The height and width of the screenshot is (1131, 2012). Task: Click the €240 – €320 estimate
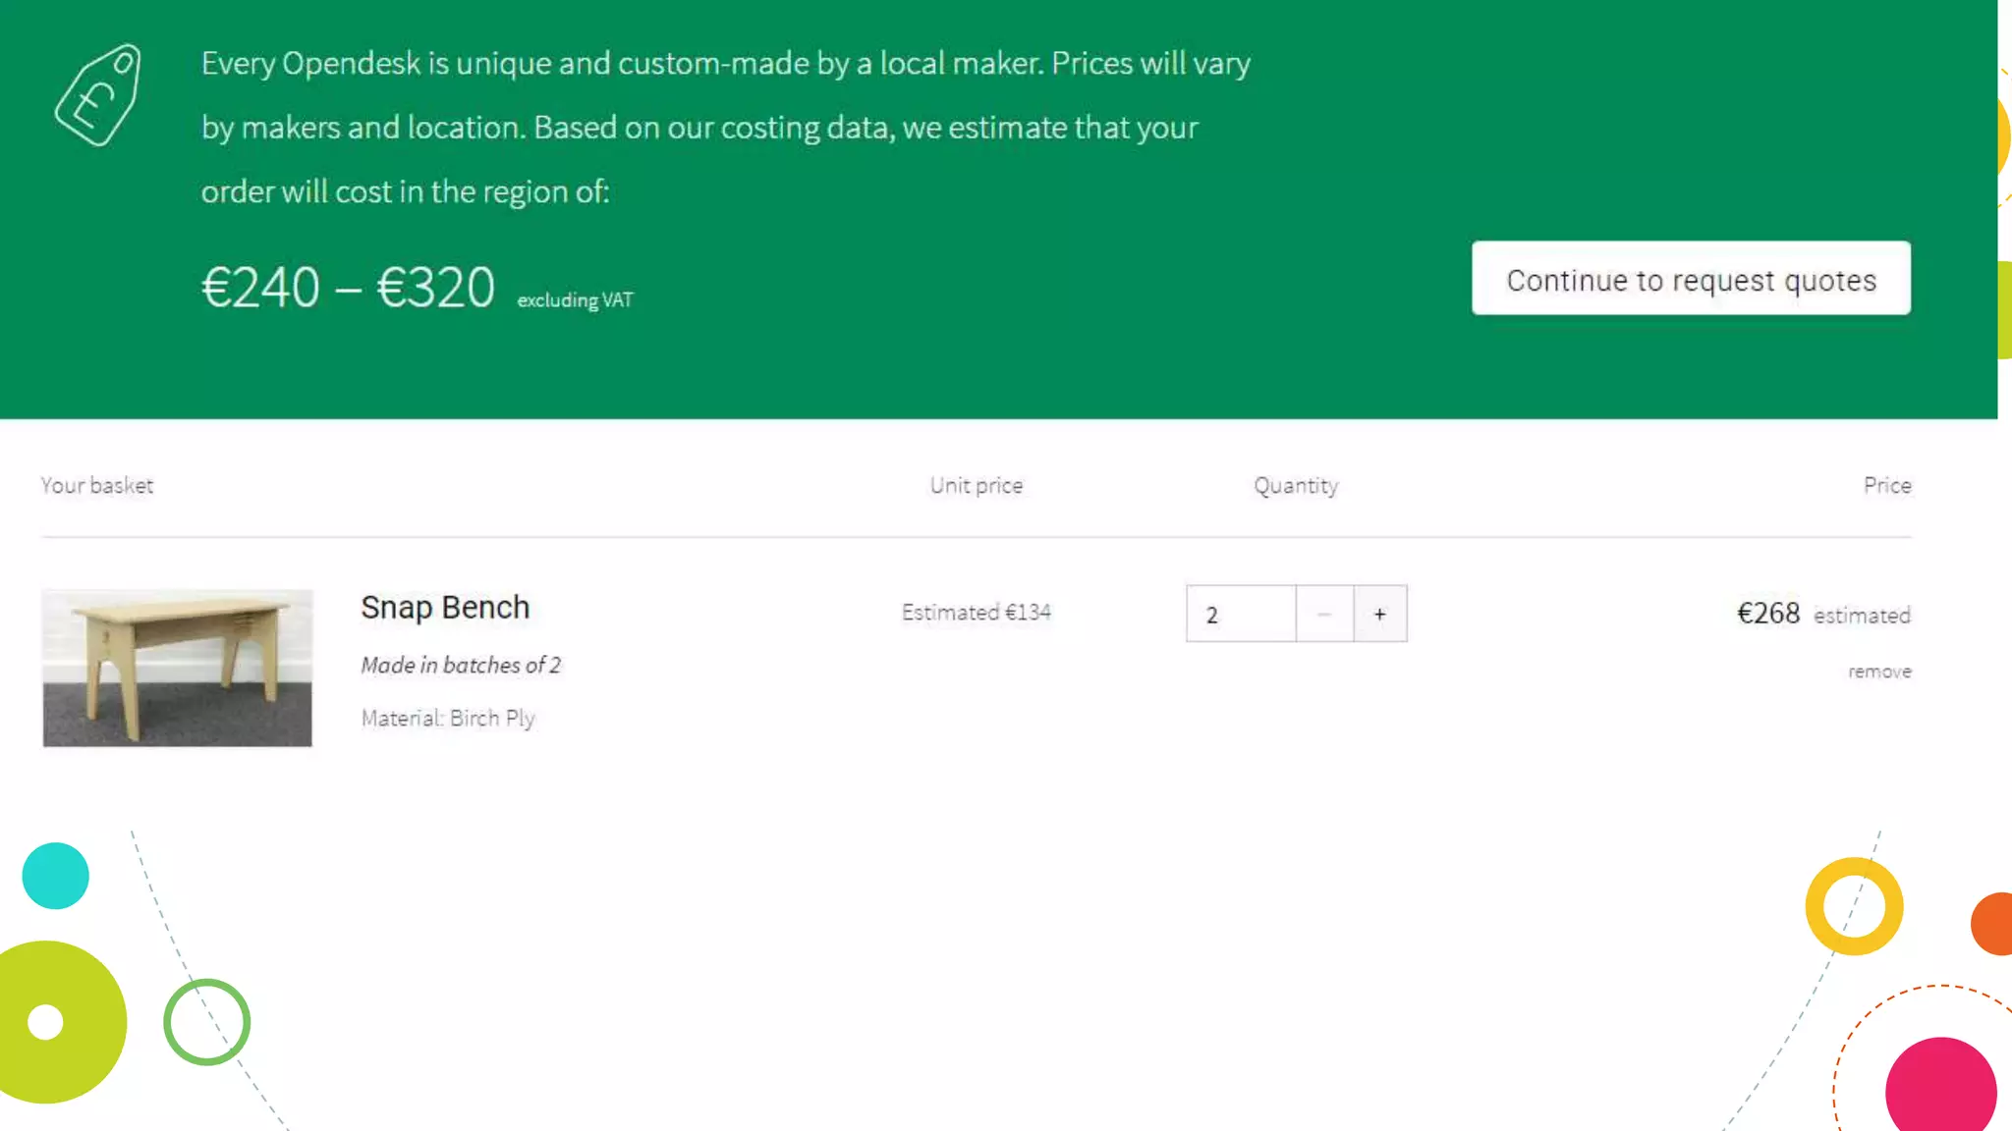click(x=348, y=288)
